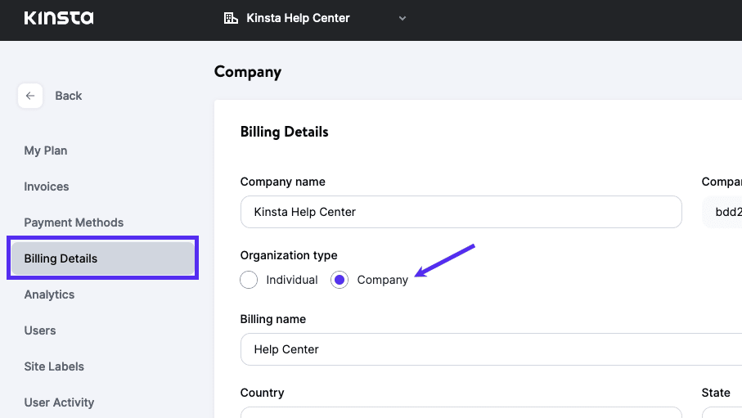Viewport: 742px width, 418px height.
Task: Select the Individual organization type radio
Action: (249, 280)
